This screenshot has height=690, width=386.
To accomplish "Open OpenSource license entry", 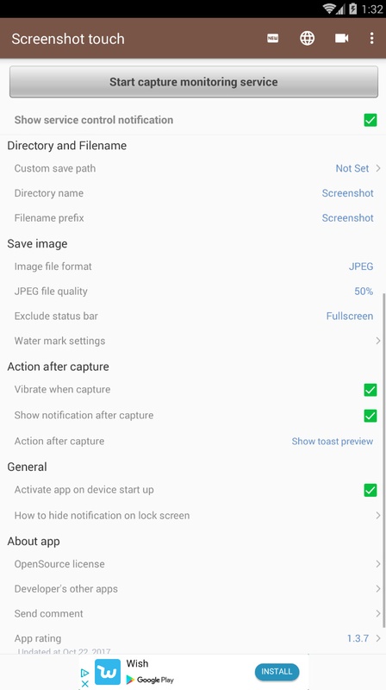I will (193, 564).
